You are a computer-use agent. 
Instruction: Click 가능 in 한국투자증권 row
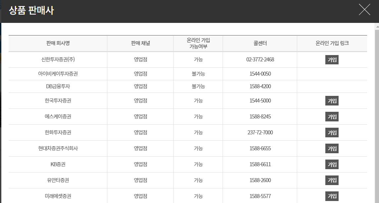[x=198, y=101]
